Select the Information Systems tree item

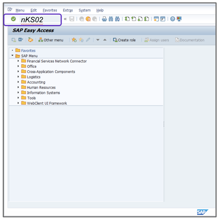click(x=43, y=93)
